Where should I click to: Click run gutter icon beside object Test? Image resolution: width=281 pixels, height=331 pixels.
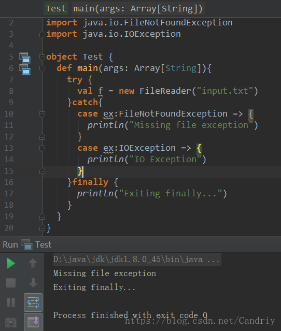pos(25,58)
